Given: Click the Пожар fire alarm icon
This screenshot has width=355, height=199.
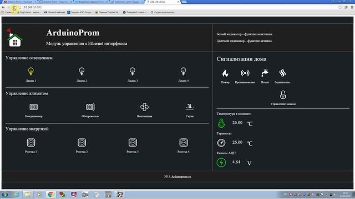Looking at the screenshot, I should pos(225,73).
